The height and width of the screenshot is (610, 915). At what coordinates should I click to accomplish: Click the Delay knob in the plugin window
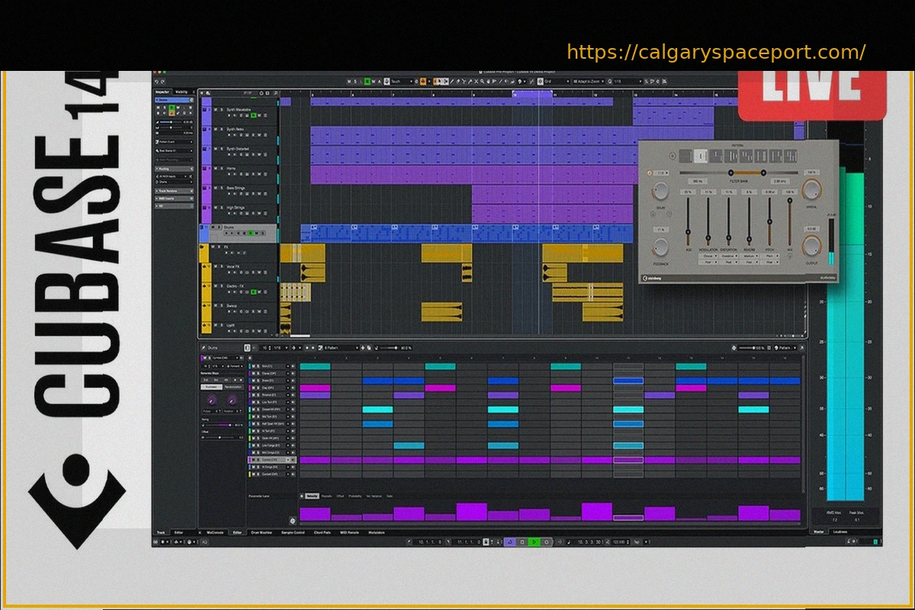click(660, 191)
